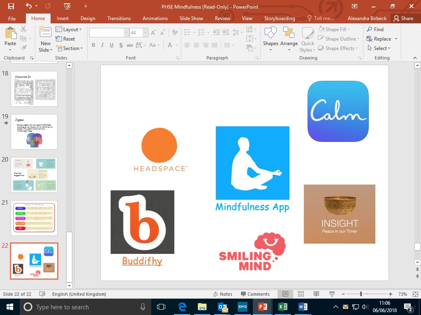421x315 pixels.
Task: Toggle Bold formatting
Action: tap(93, 45)
